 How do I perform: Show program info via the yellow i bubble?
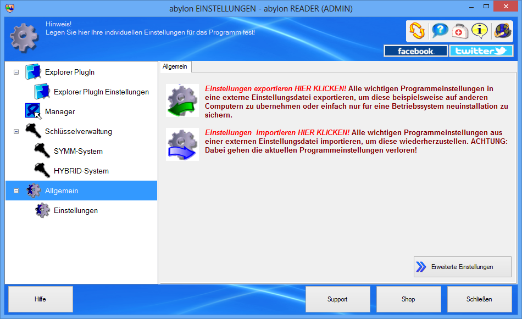(480, 31)
